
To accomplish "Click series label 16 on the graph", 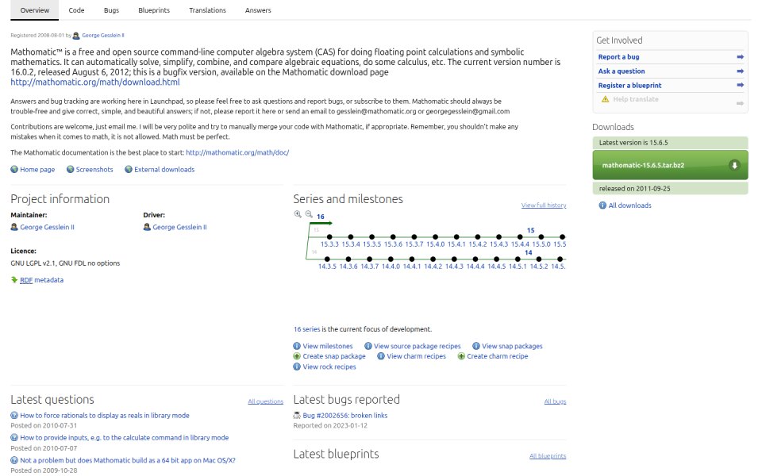I will click(x=320, y=217).
